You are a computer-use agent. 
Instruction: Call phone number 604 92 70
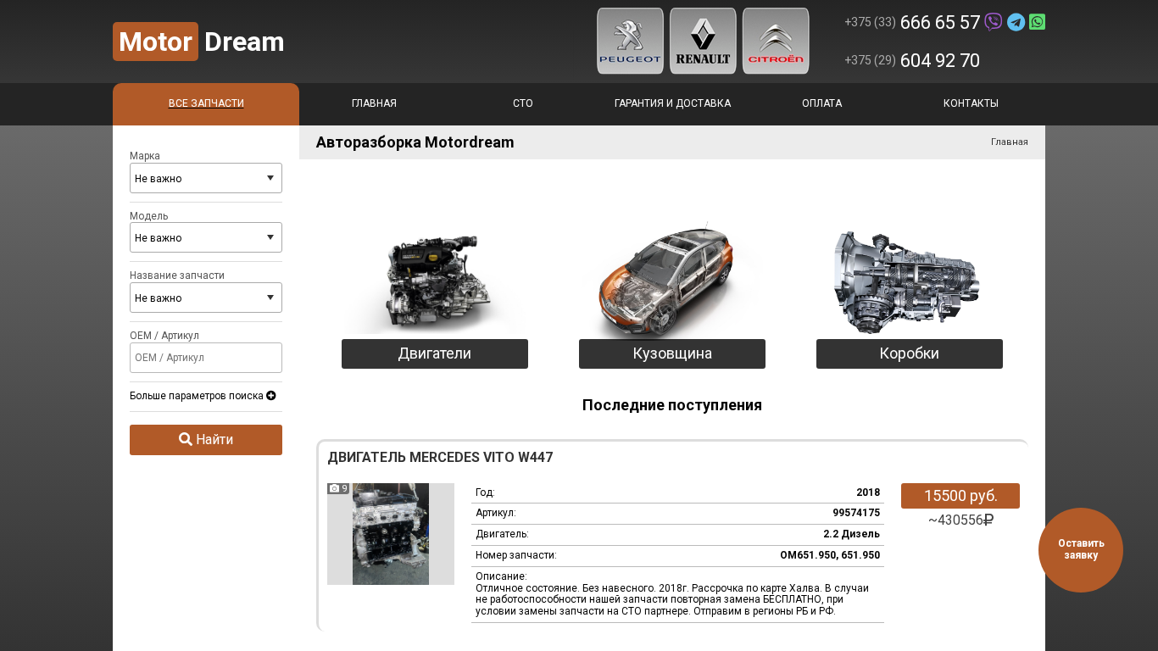click(940, 61)
